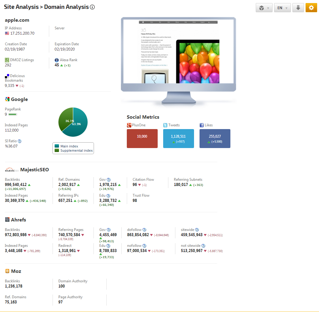Click the MajesticSEO logo
The image size is (319, 312).
coord(12,170)
